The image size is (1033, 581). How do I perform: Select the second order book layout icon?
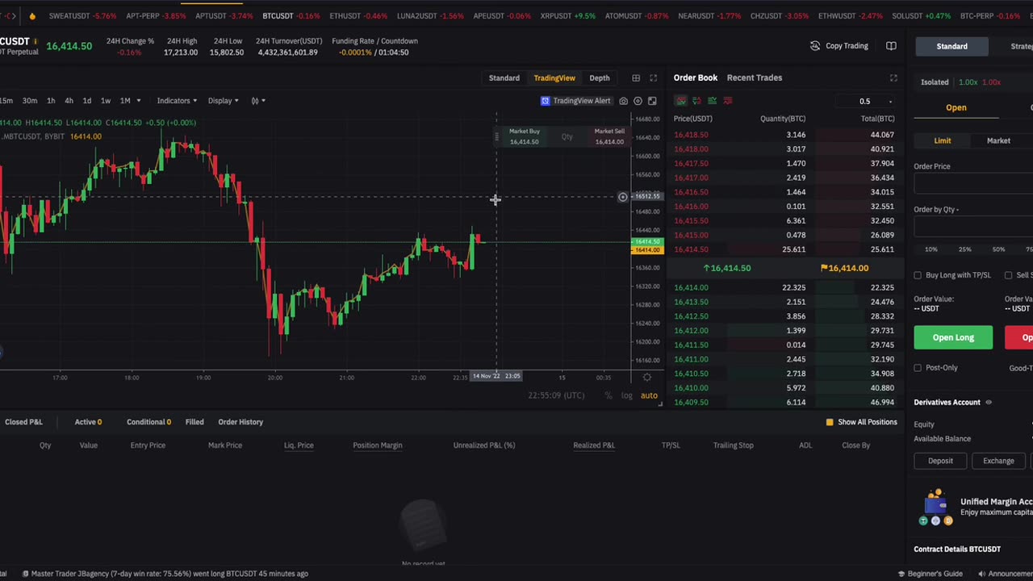tap(696, 101)
